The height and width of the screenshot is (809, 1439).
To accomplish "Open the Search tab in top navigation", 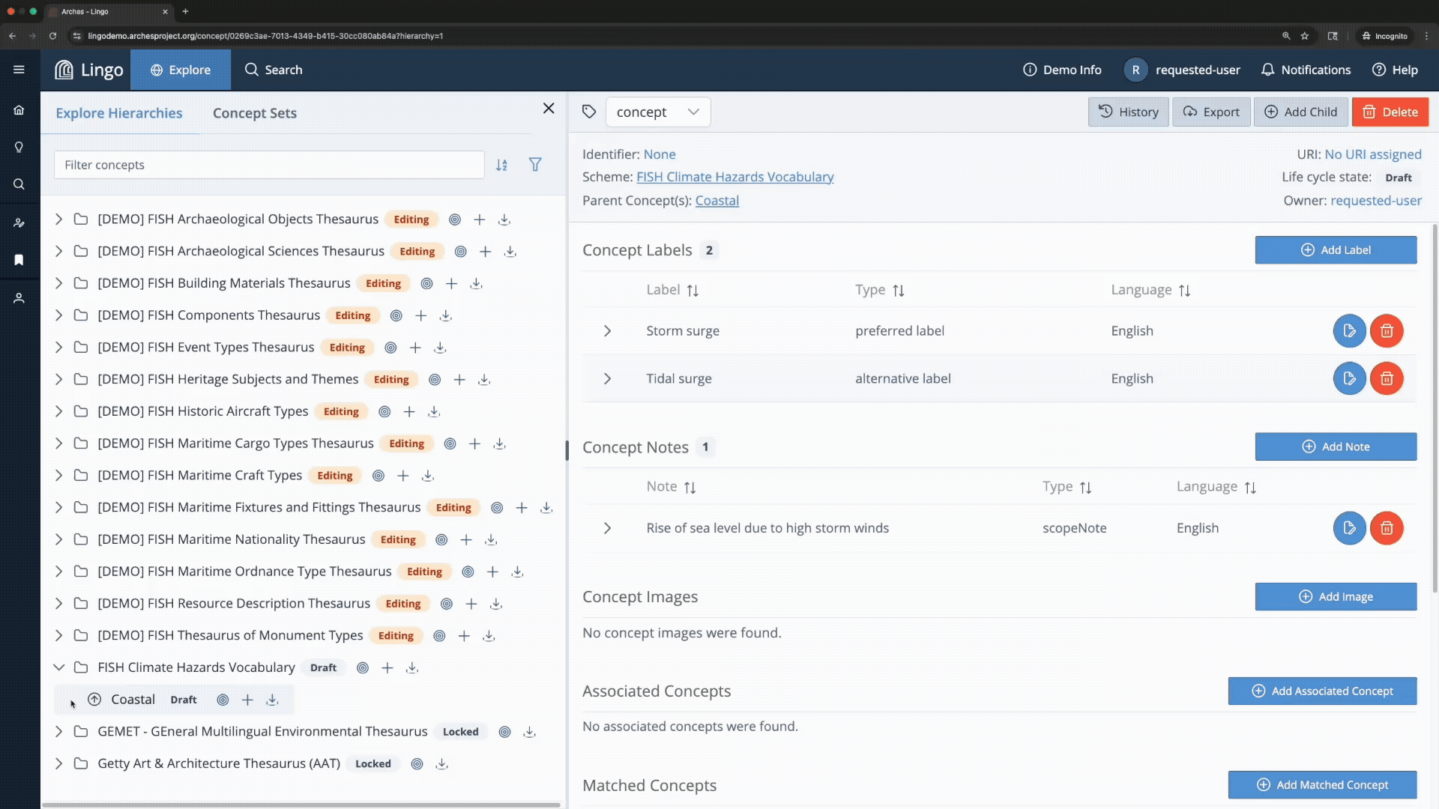I will point(274,70).
